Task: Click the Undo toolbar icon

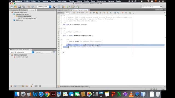Action: 28,7
